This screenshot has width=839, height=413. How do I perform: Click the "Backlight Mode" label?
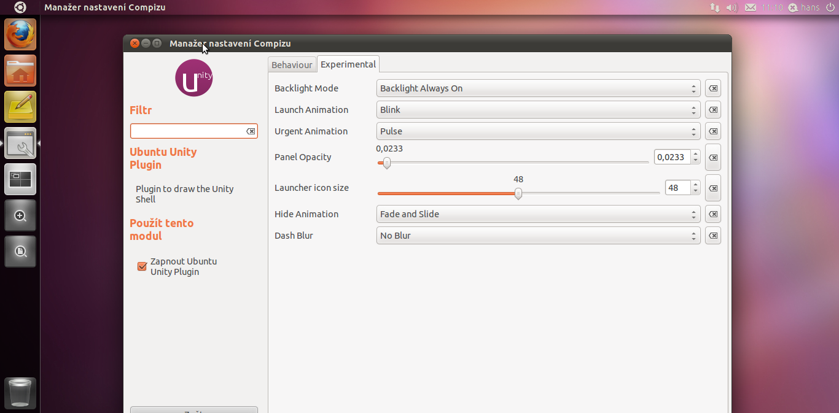(306, 88)
